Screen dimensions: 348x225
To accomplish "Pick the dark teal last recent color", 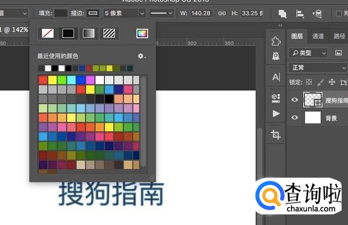I will [130, 68].
